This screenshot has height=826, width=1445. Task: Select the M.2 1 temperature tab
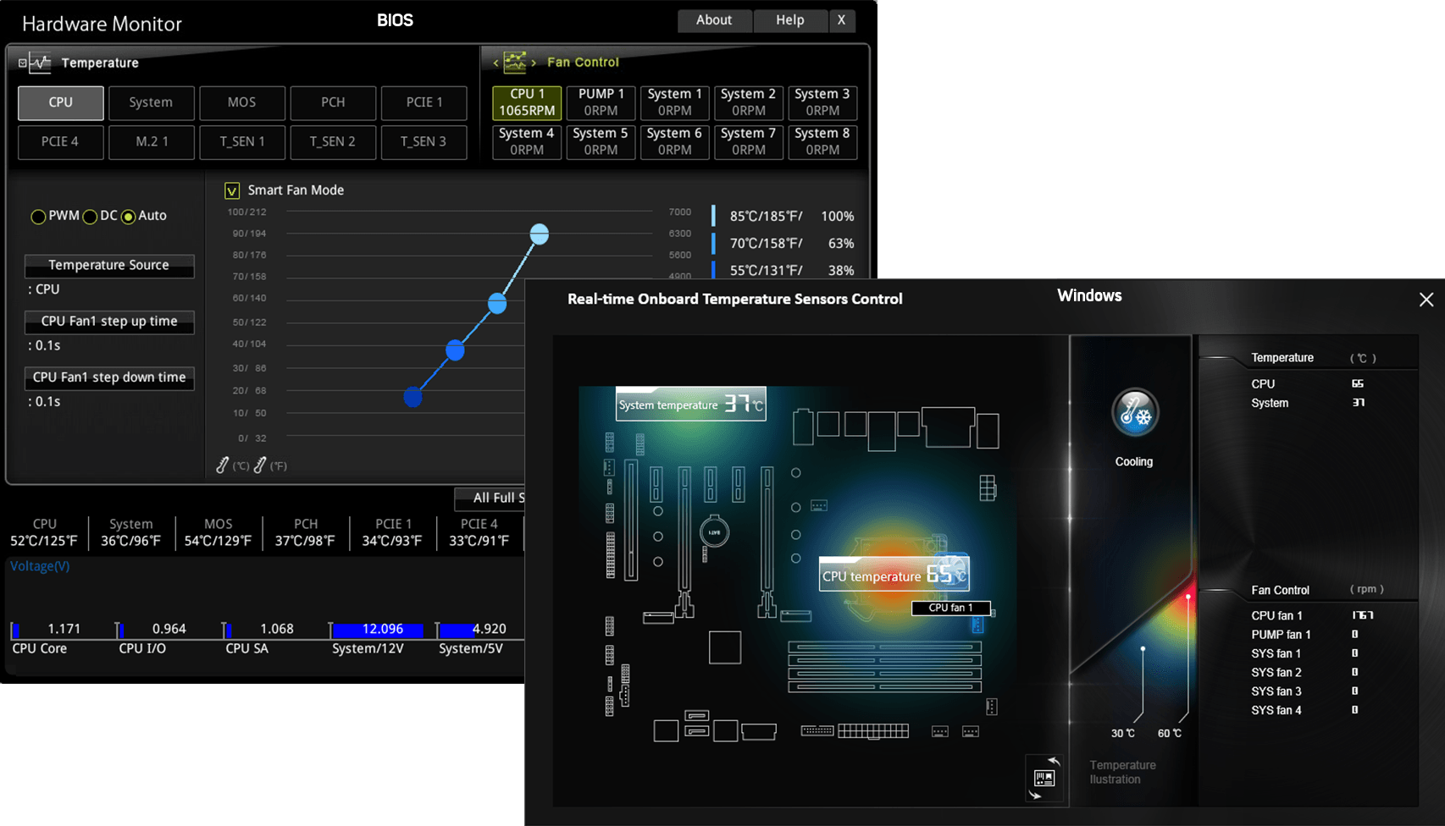coord(152,142)
